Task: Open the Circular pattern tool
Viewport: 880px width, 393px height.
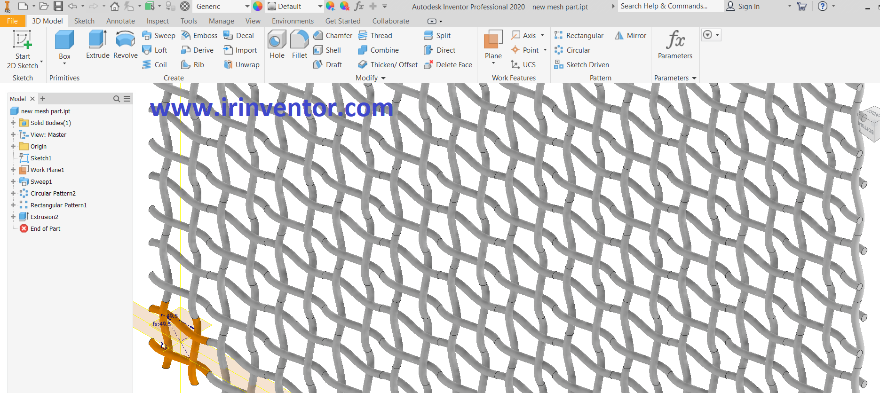Action: (572, 50)
